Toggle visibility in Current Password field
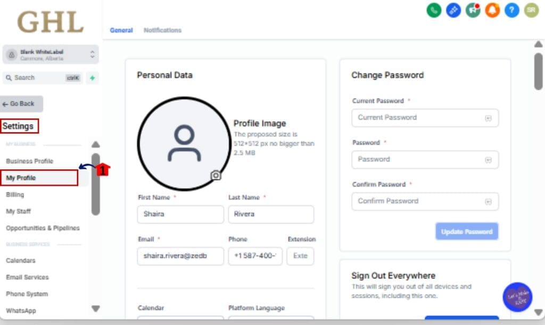545x325 pixels. [488, 118]
